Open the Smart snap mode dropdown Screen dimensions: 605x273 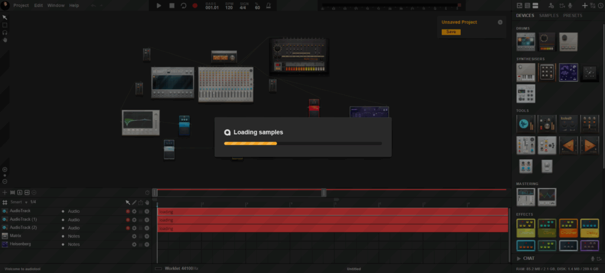click(x=19, y=202)
